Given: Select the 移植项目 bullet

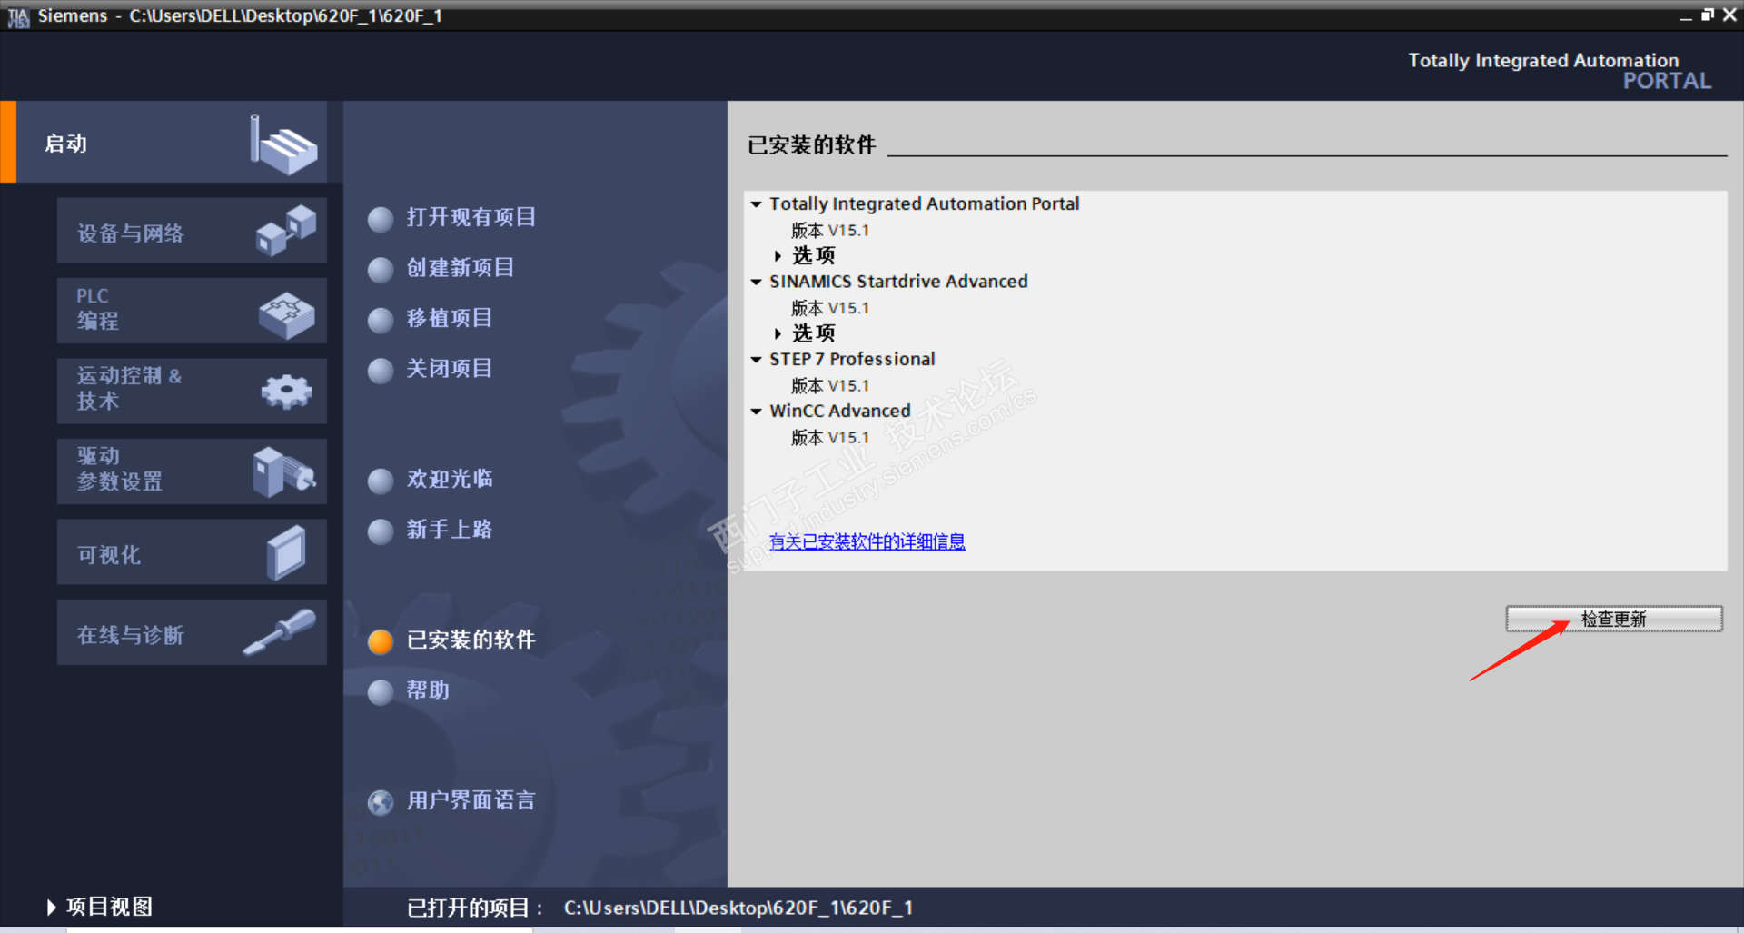Looking at the screenshot, I should click(381, 320).
